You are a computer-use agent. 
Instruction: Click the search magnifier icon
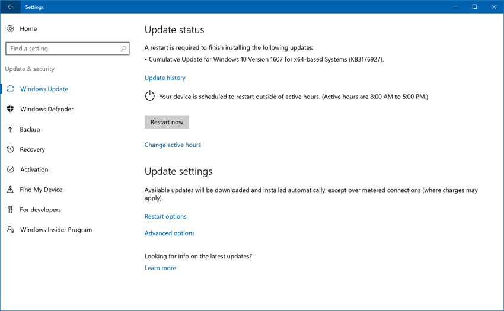[123, 49]
